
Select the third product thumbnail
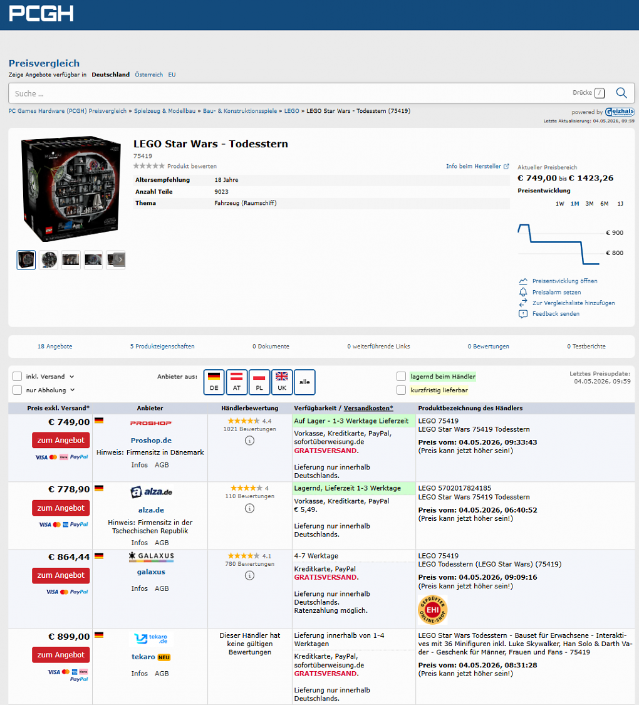pyautogui.click(x=71, y=259)
